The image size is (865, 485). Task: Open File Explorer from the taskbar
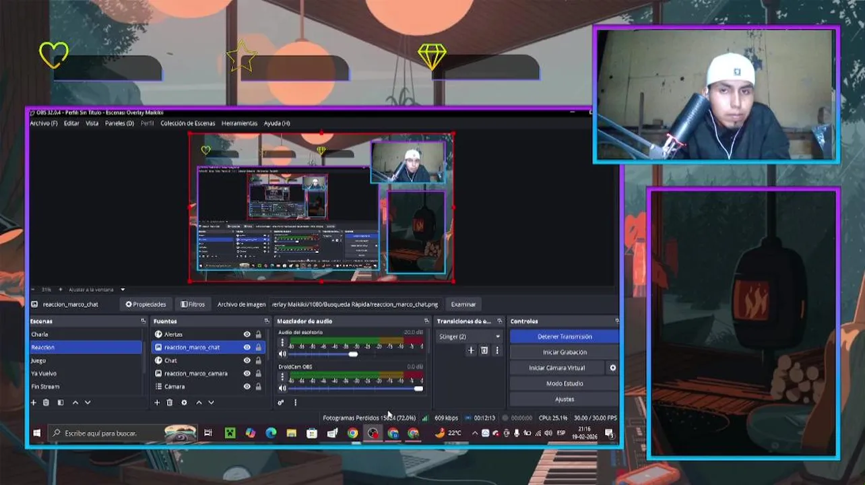[291, 433]
